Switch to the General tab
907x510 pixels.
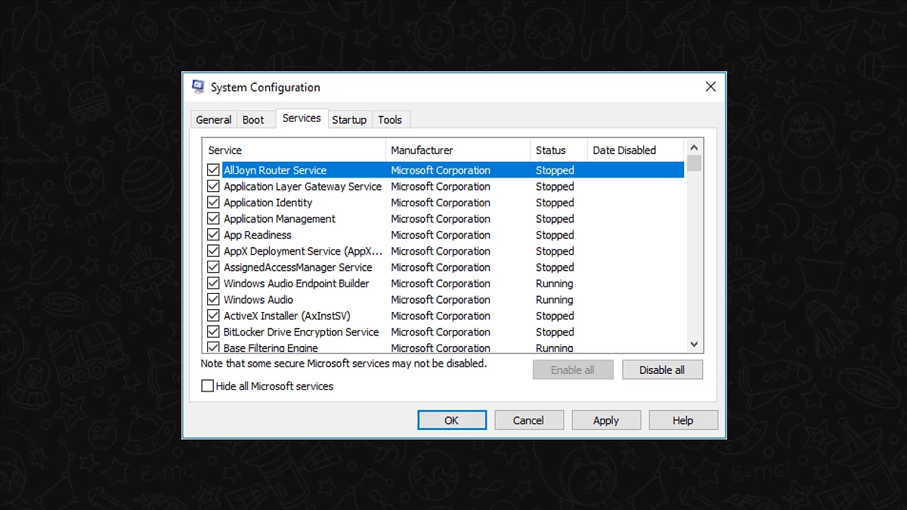click(213, 119)
